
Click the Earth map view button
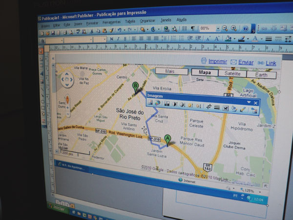coord(261,75)
